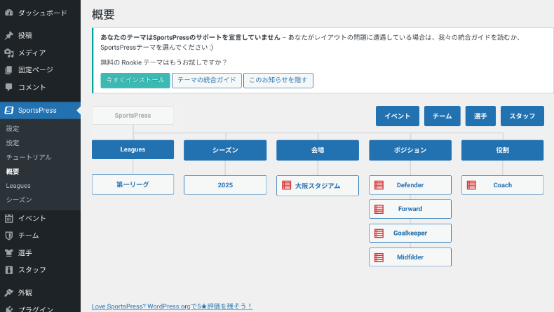Open the 2025 season box
Image resolution: width=554 pixels, height=312 pixels.
(225, 185)
